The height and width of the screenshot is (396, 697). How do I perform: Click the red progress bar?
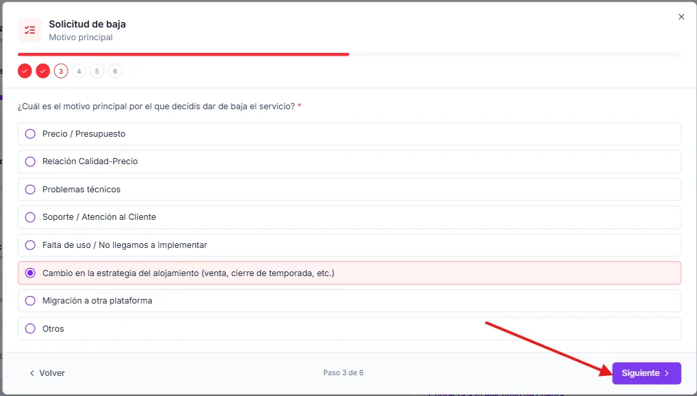tap(183, 54)
